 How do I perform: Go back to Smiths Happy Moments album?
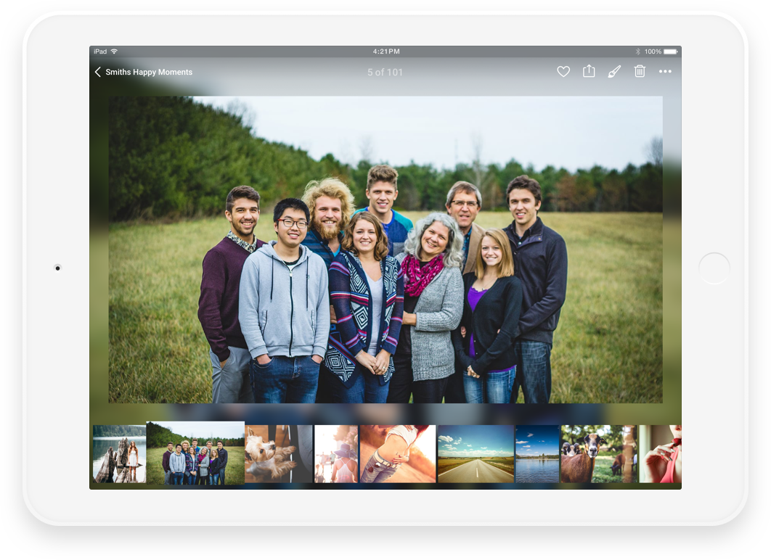pos(149,72)
